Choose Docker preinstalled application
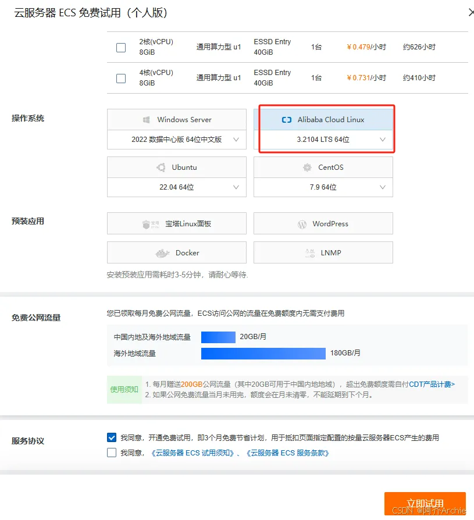The image size is (474, 520). coord(176,252)
